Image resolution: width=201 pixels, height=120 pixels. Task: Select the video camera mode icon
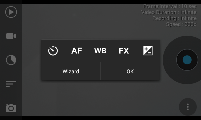click(11, 36)
